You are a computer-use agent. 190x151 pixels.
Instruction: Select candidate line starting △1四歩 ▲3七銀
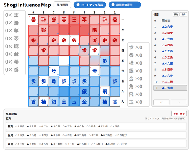tap(96, 126)
